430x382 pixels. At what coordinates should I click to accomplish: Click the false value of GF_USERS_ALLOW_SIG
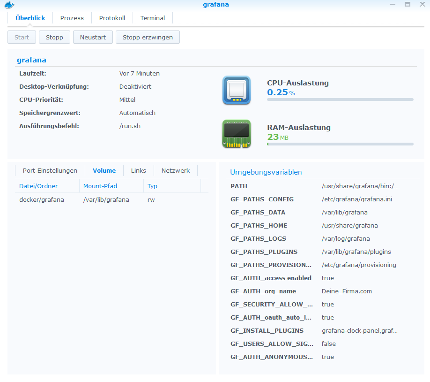point(328,344)
